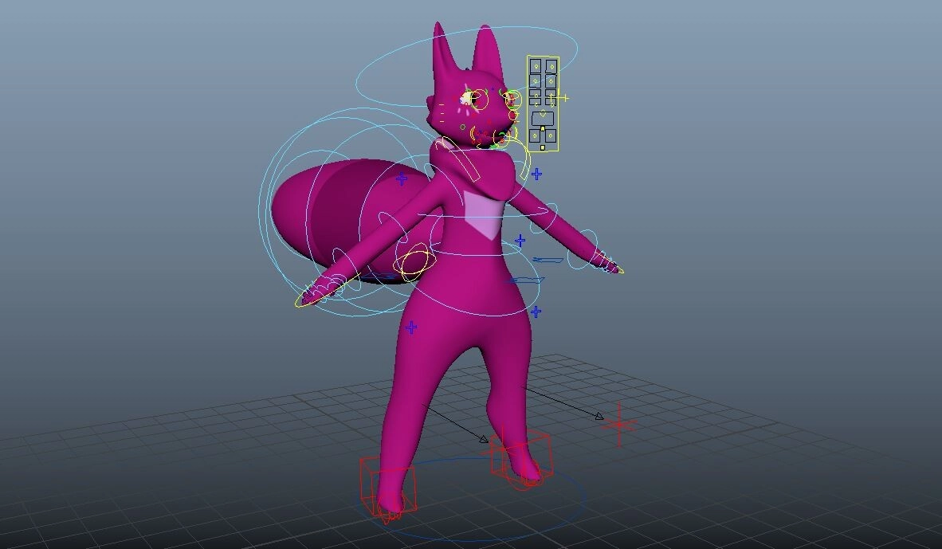The image size is (942, 549).
Task: Click the bottom-left square in face panel
Action: pyautogui.click(x=536, y=136)
